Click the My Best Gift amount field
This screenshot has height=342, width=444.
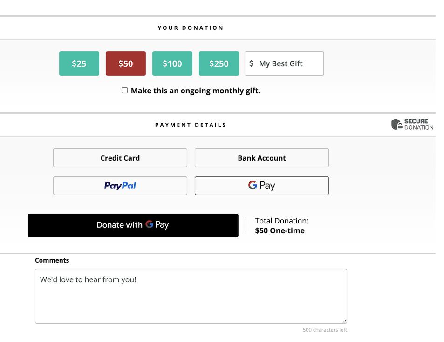tap(284, 63)
